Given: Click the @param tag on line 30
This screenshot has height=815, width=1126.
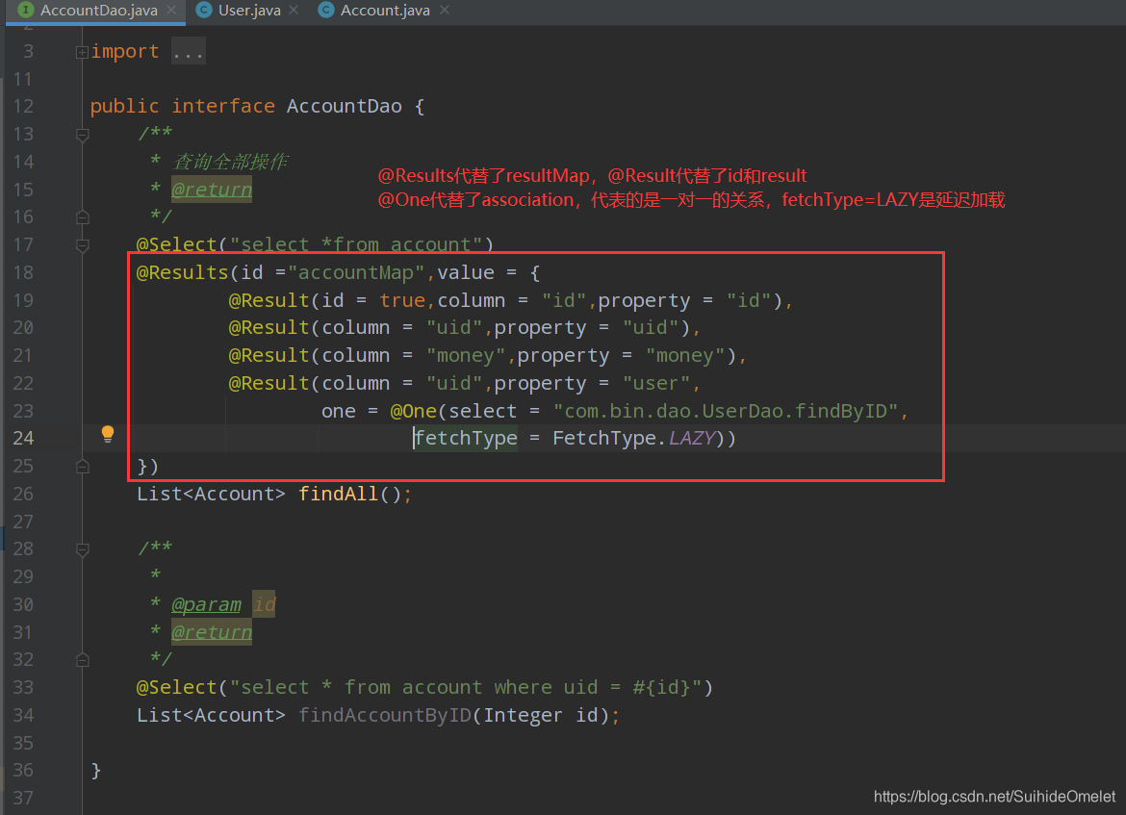Looking at the screenshot, I should tap(206, 604).
